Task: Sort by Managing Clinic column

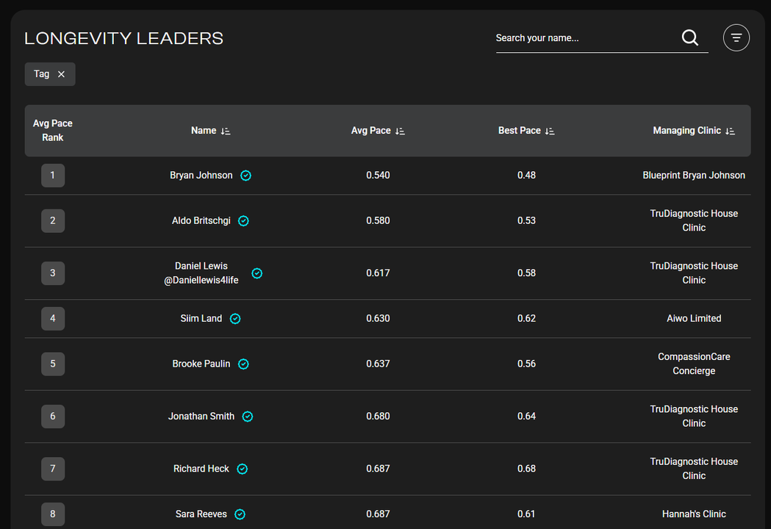Action: 730,131
